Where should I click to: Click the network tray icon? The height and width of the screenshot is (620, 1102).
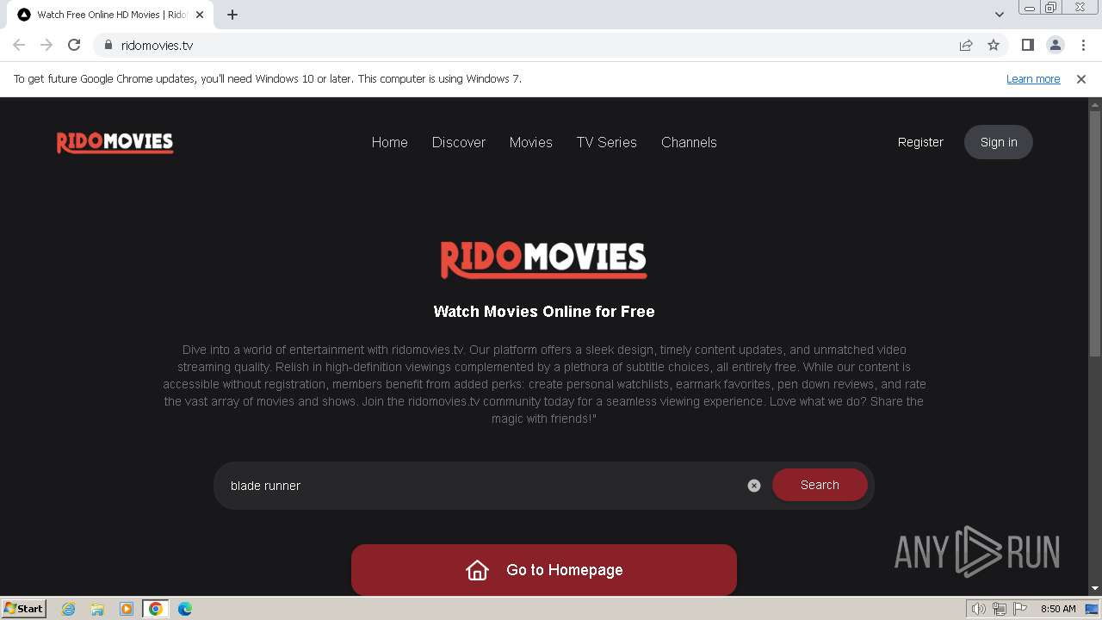point(1000,609)
